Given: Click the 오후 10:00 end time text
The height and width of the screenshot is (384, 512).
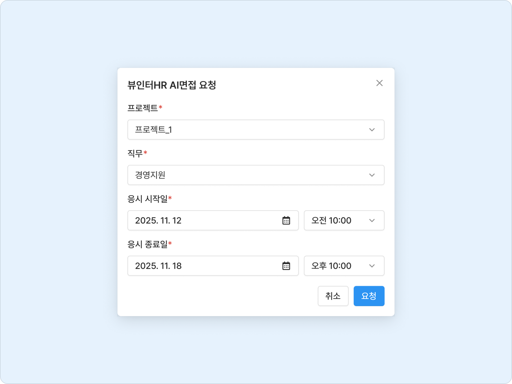Looking at the screenshot, I should pos(331,266).
